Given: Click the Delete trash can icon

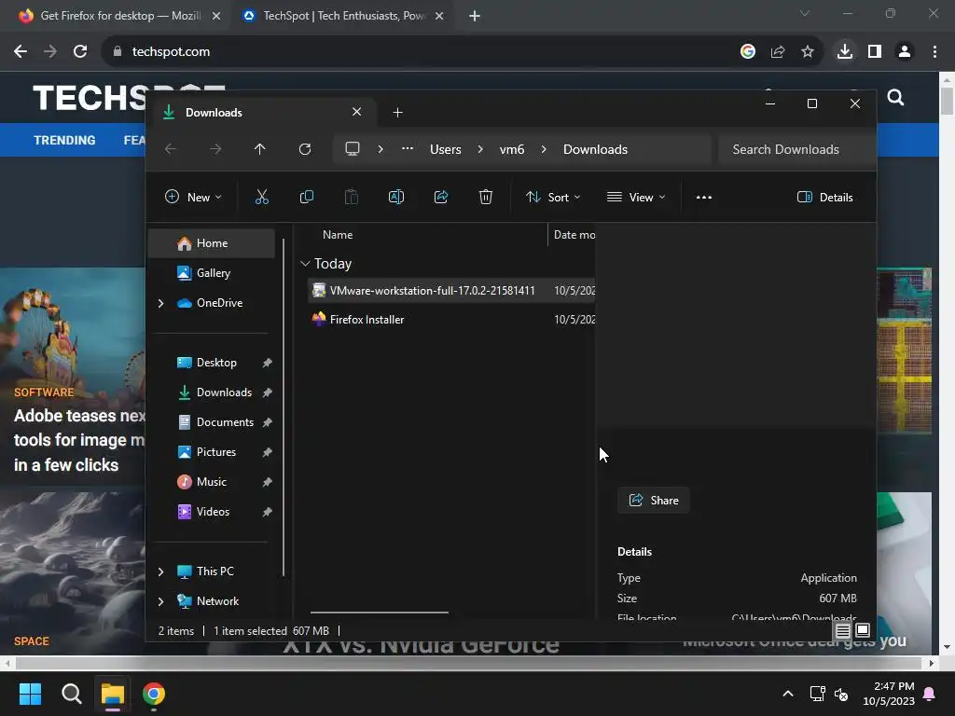Looking at the screenshot, I should [485, 197].
